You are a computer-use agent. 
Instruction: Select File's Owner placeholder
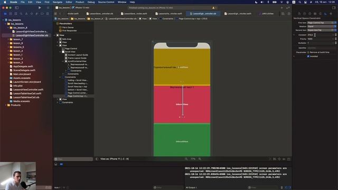click(x=68, y=27)
